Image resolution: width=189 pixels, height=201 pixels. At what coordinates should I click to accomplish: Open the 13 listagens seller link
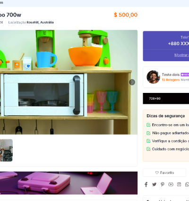(171, 80)
